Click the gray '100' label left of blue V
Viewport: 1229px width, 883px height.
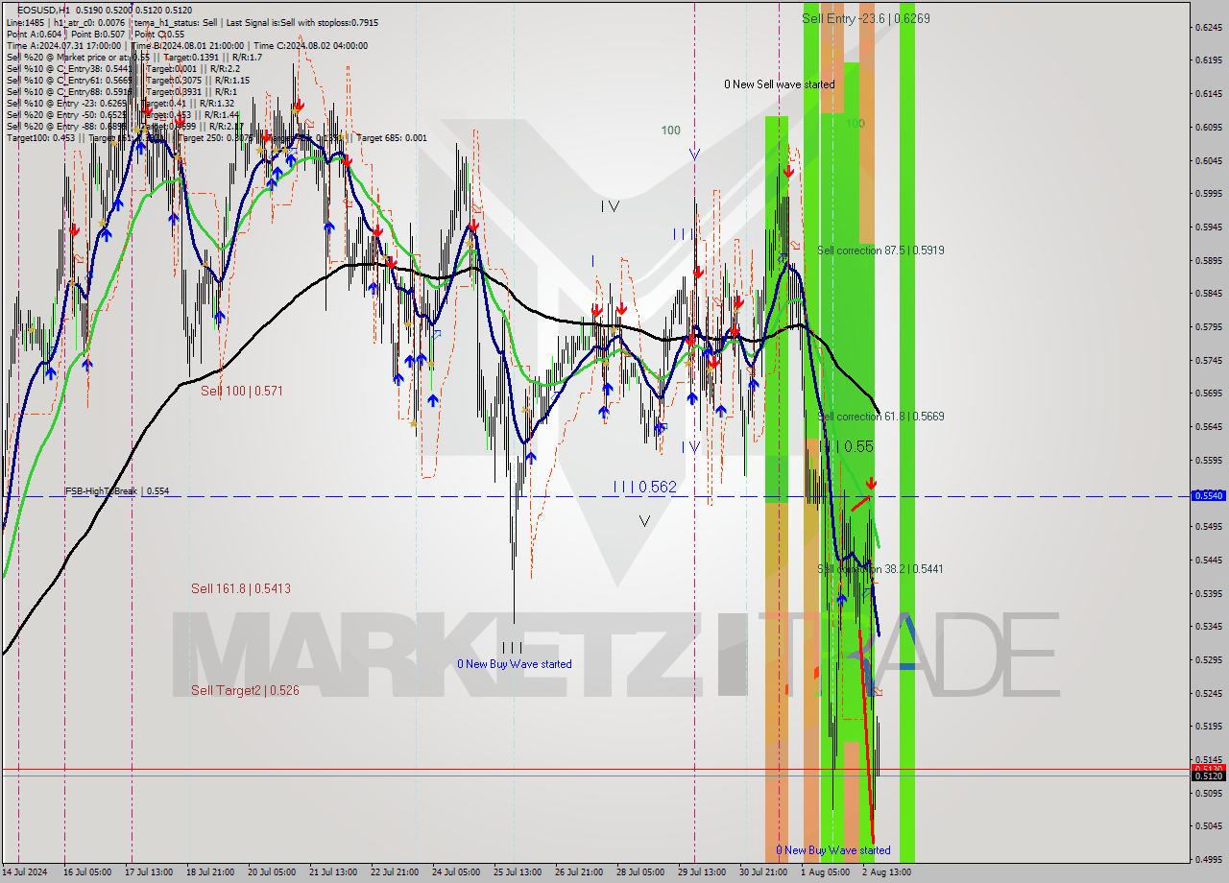tap(670, 130)
